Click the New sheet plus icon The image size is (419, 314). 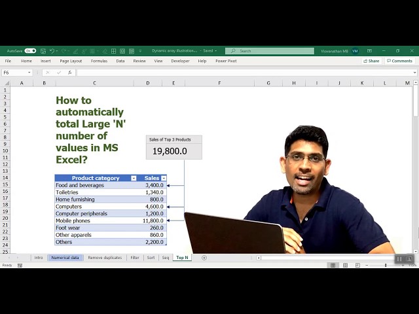tap(204, 258)
